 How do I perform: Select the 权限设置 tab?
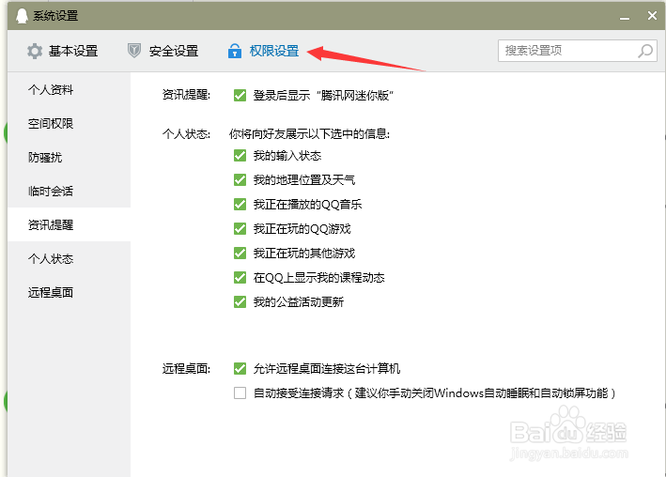pos(263,51)
